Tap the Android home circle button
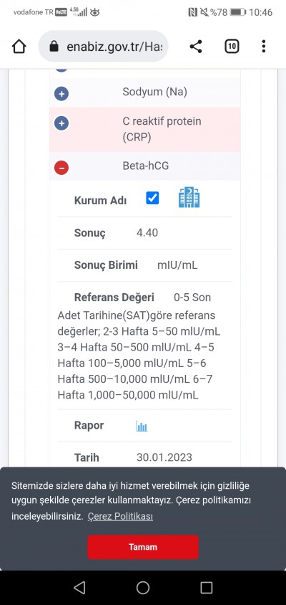Viewport: 286px width, 605px height. pos(143,588)
